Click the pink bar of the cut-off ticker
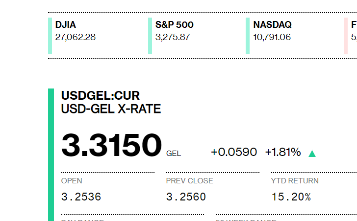This screenshot has height=221, width=357. coord(346,36)
